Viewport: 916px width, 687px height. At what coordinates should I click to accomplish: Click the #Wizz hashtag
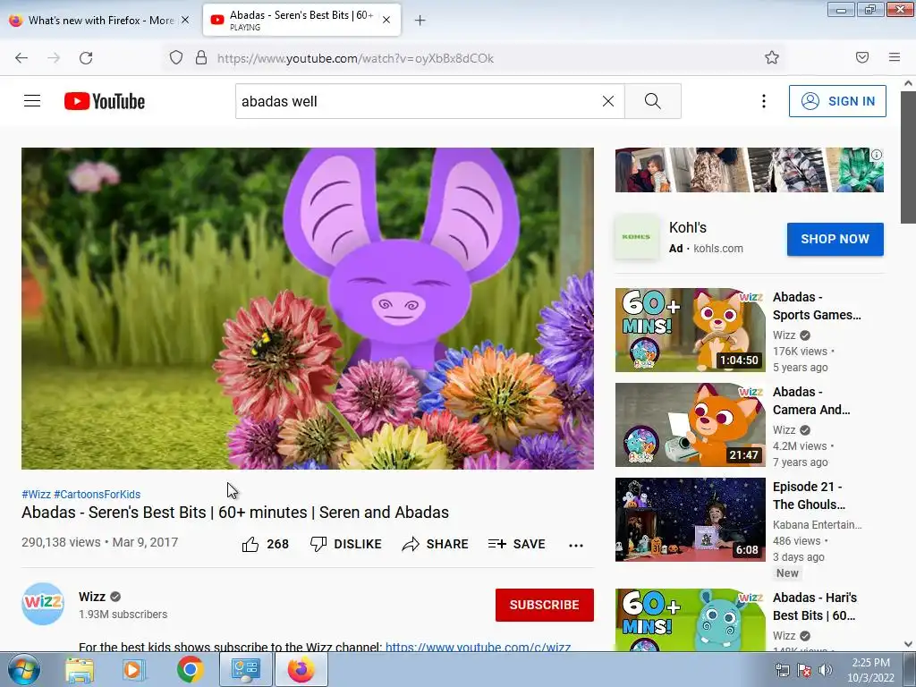(x=36, y=494)
